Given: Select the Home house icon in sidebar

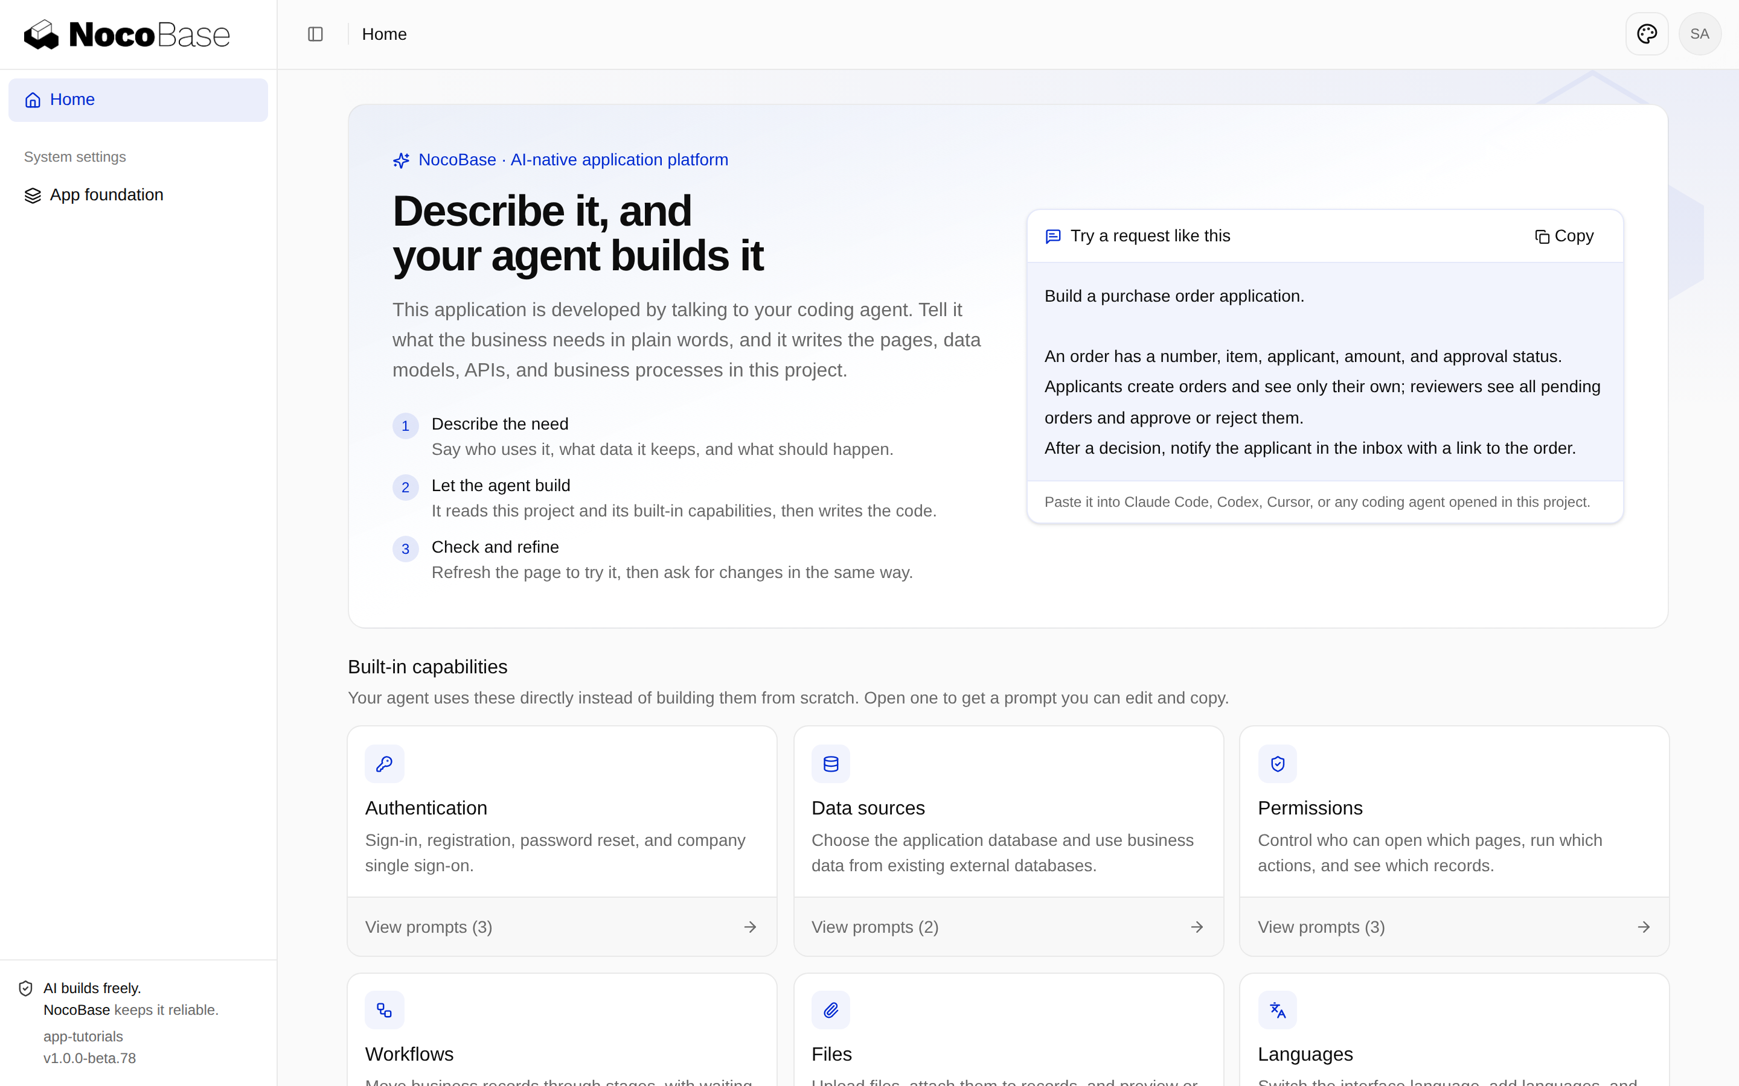Looking at the screenshot, I should (33, 100).
